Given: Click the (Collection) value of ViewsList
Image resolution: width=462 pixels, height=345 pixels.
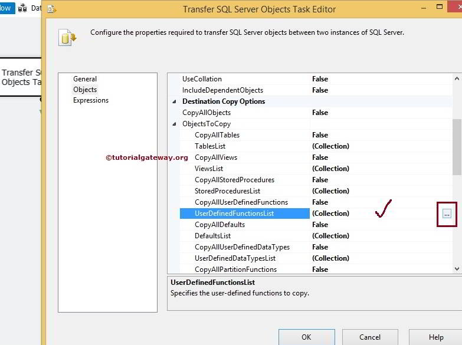Looking at the screenshot, I should coord(330,169).
